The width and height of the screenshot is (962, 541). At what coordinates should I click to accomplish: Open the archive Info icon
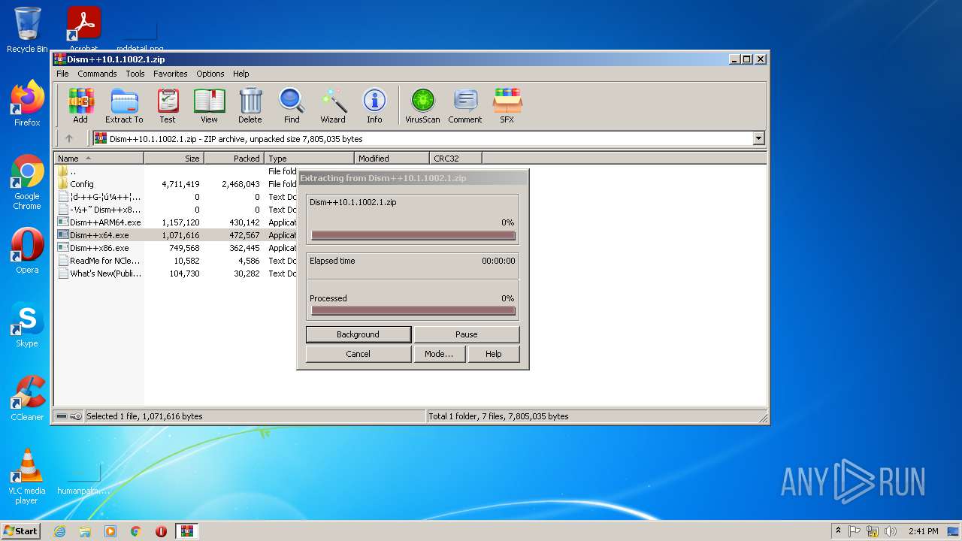(374, 106)
